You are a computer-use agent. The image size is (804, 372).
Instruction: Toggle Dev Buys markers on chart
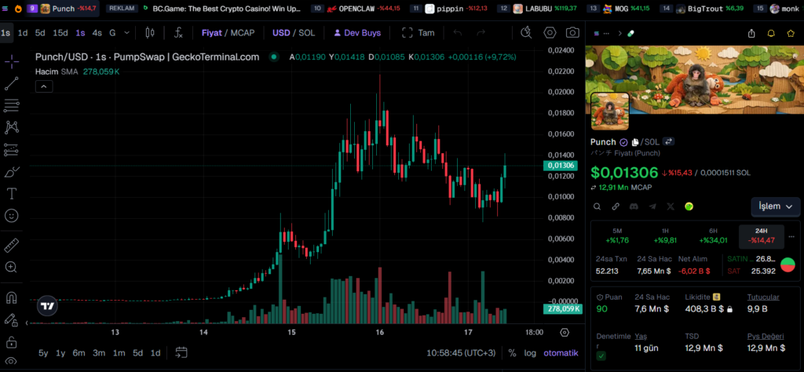[x=357, y=33]
